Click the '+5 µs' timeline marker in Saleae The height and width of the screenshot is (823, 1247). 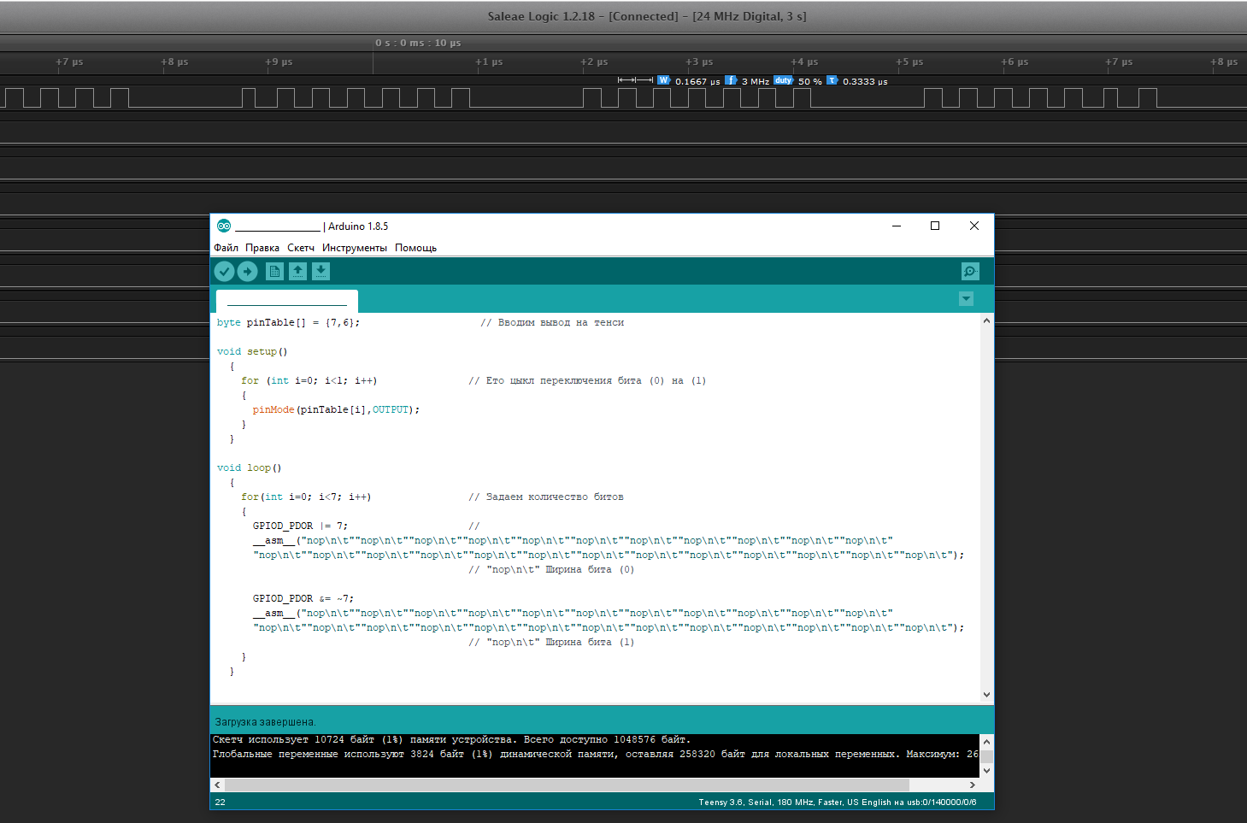click(909, 62)
